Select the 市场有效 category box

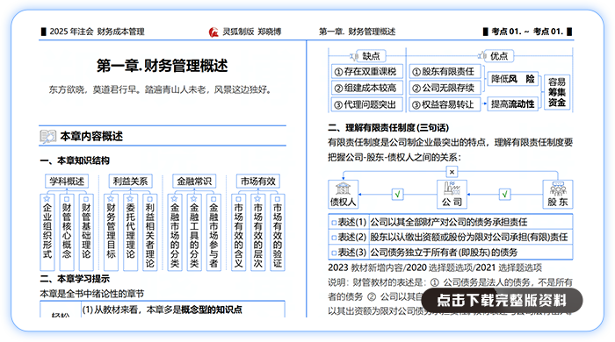[257, 182]
